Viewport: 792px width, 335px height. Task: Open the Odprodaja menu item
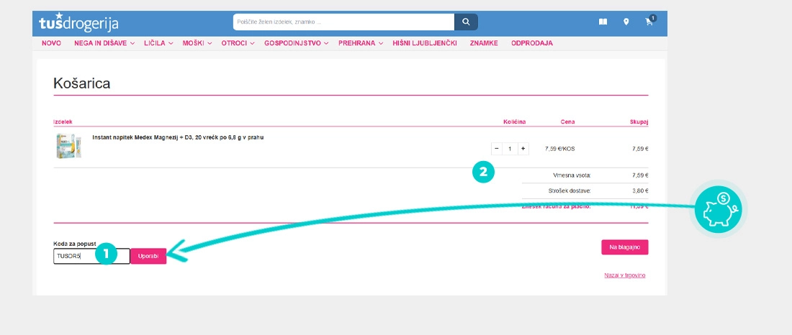coord(531,43)
